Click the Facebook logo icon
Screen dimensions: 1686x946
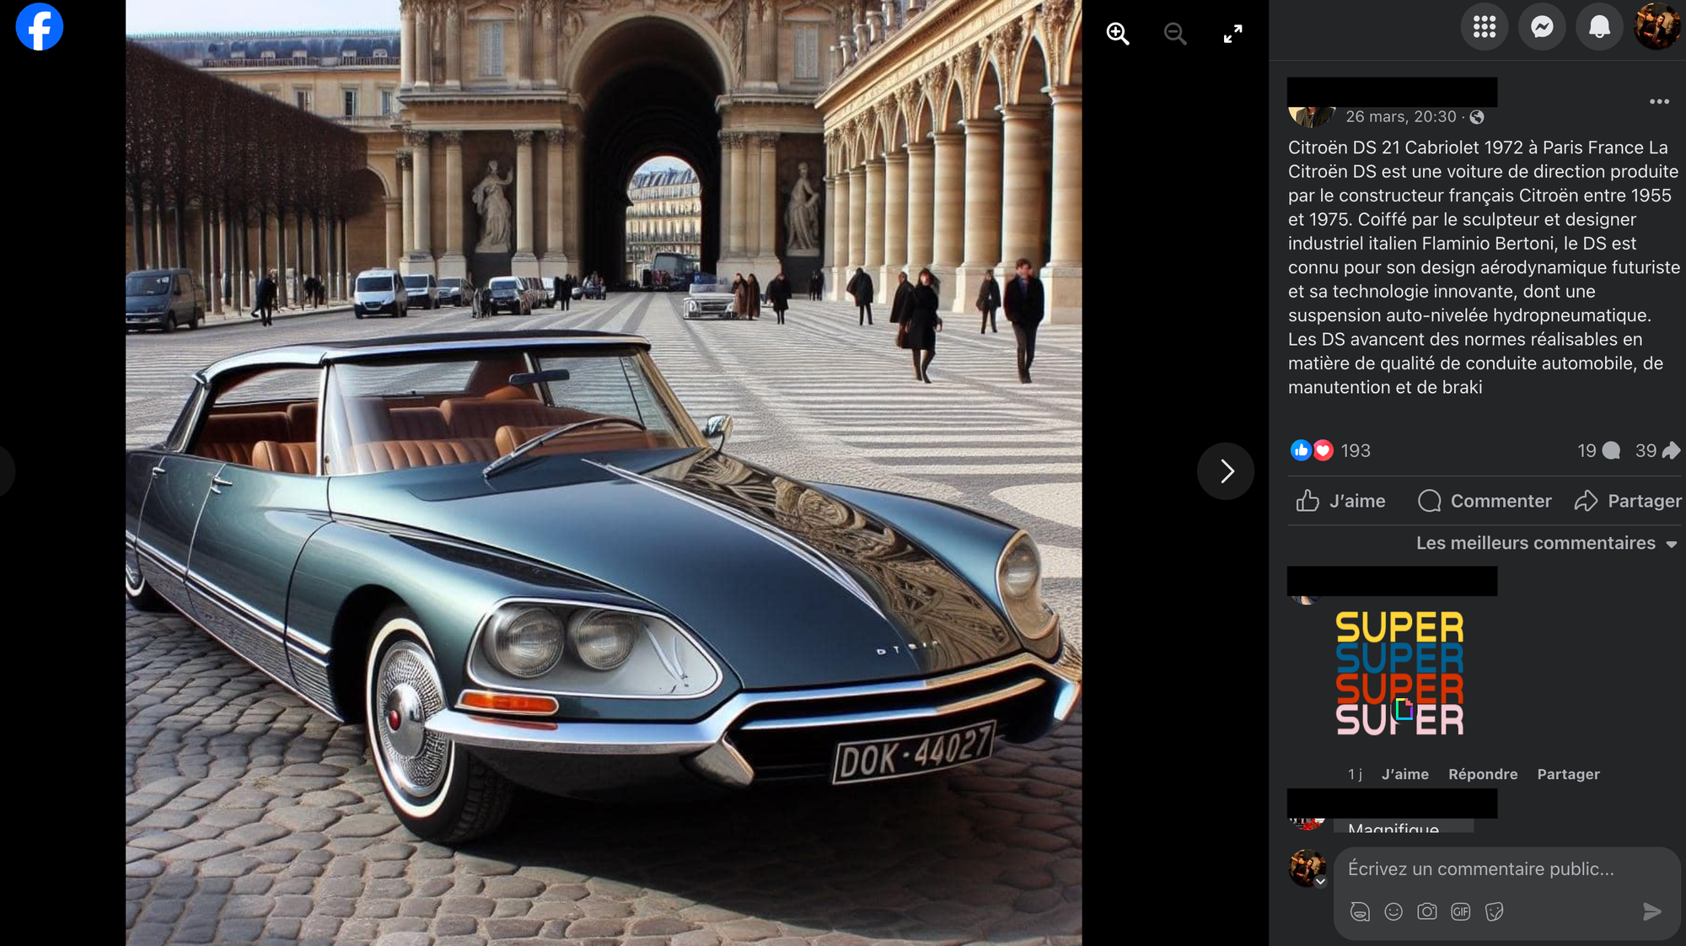pyautogui.click(x=39, y=27)
